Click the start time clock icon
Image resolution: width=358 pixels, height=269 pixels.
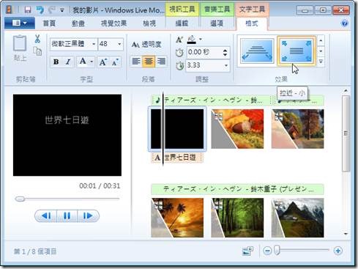point(179,53)
